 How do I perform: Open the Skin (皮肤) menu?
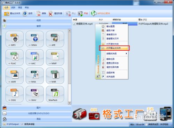pos(13,8)
